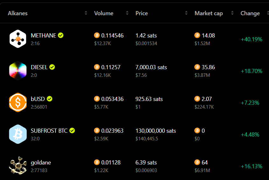Click the Price column header label

point(142,13)
